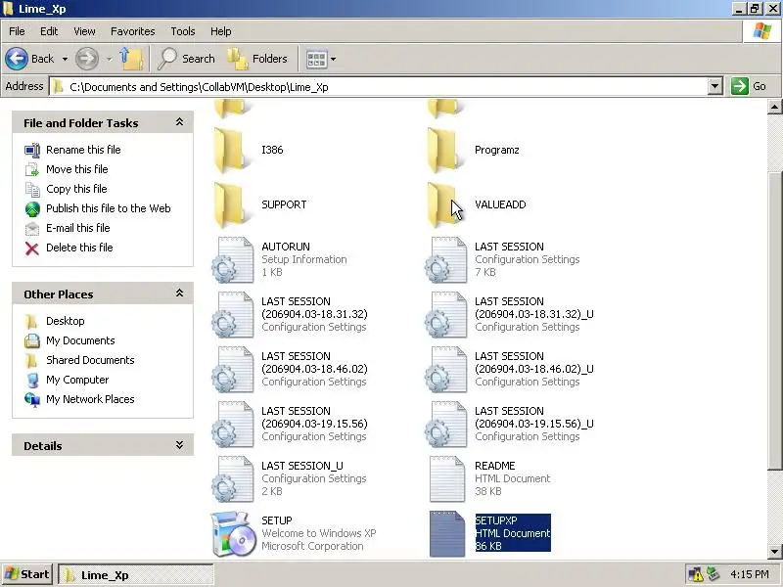Screen dimensions: 783x587
Task: Expand the Details panel
Action: coord(179,445)
